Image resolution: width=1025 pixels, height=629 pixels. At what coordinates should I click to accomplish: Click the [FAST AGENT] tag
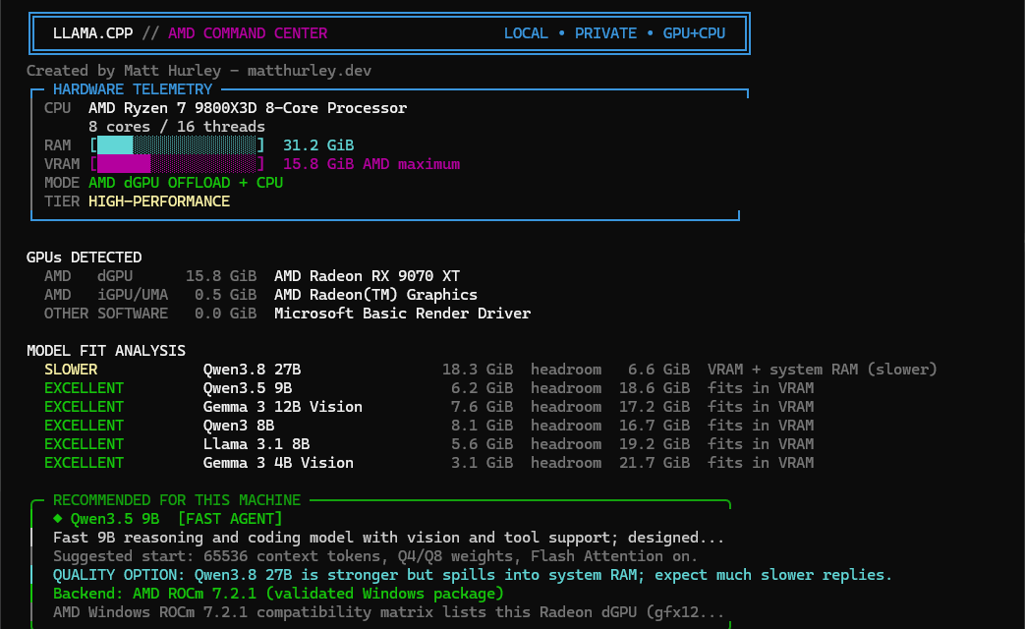[230, 519]
